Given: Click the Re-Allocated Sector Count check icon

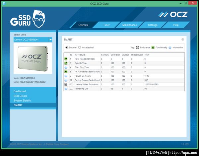Looking at the screenshot, I should (x=66, y=72).
